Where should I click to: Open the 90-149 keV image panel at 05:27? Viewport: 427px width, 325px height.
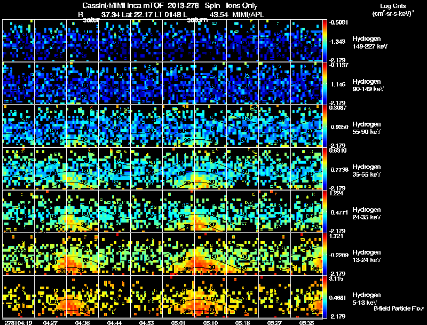(x=274, y=83)
